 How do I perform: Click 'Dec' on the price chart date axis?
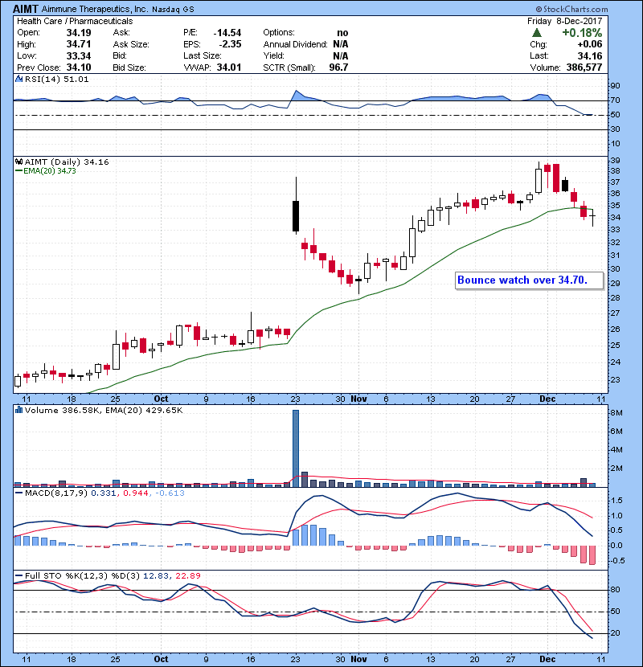click(x=547, y=399)
